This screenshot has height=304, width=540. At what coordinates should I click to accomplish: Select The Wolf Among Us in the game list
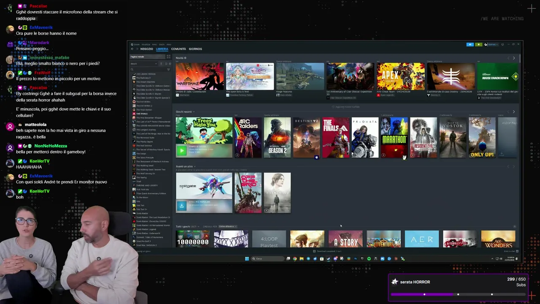point(145,174)
